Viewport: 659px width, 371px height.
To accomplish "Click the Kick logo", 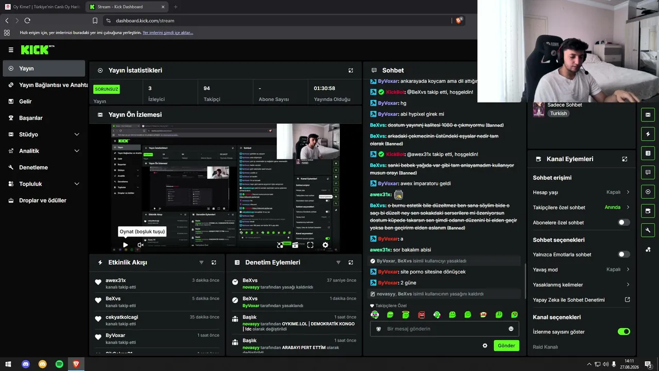I will pos(37,49).
